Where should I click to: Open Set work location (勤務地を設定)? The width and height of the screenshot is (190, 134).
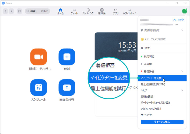pos(162,30)
